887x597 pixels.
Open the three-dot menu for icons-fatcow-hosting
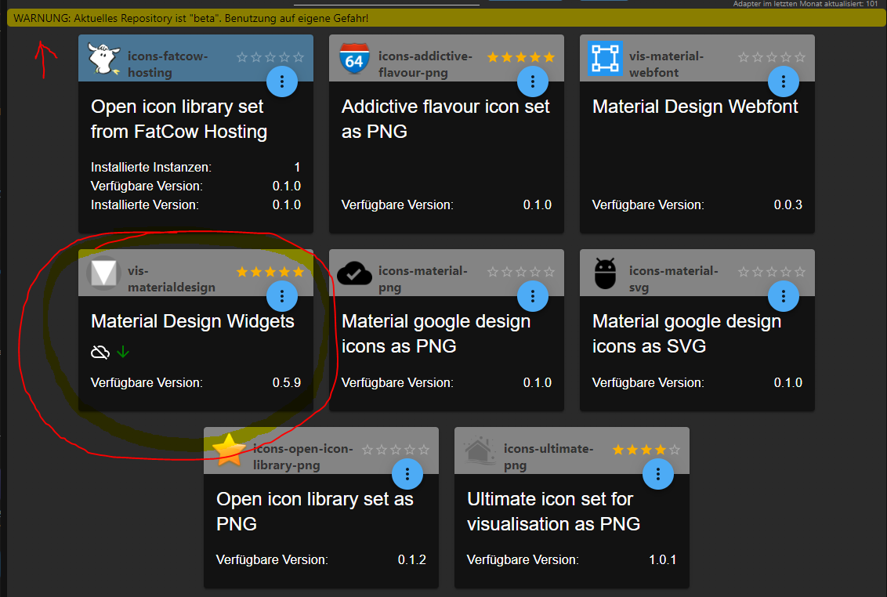click(282, 81)
